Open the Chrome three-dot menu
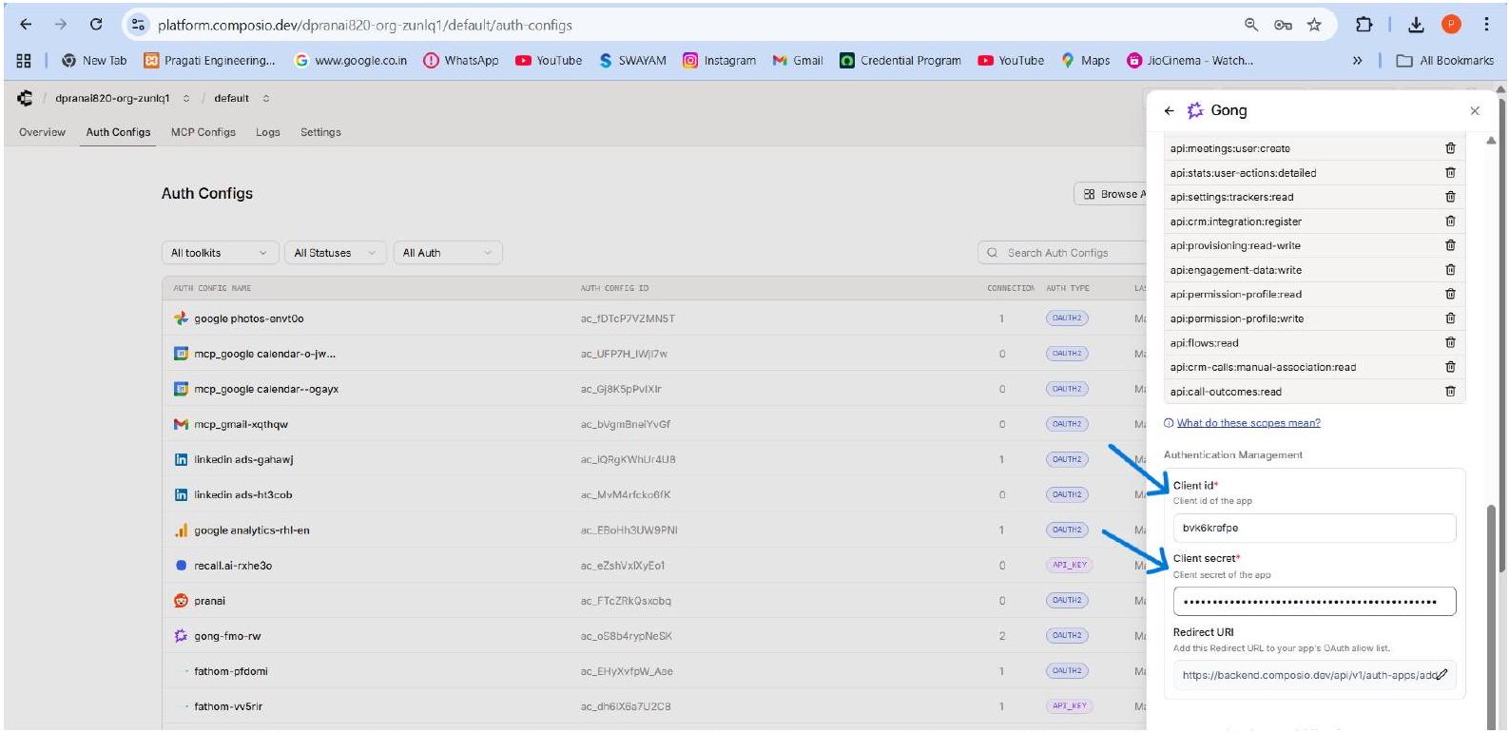 pos(1485,25)
